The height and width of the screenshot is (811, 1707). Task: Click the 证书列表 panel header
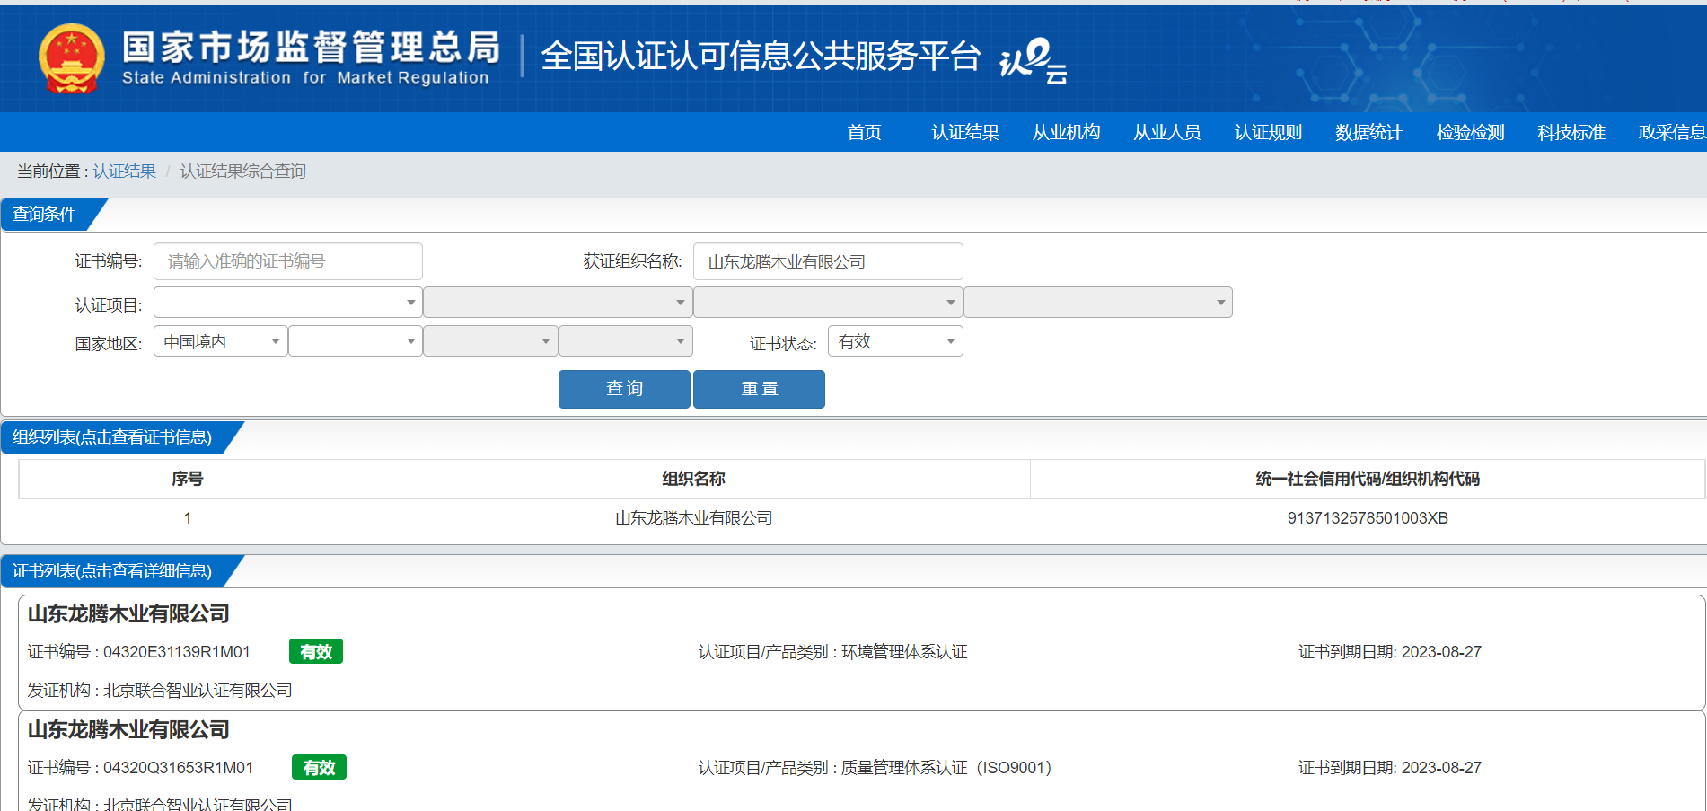click(x=112, y=571)
